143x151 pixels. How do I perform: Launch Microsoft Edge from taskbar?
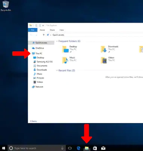click(79, 148)
